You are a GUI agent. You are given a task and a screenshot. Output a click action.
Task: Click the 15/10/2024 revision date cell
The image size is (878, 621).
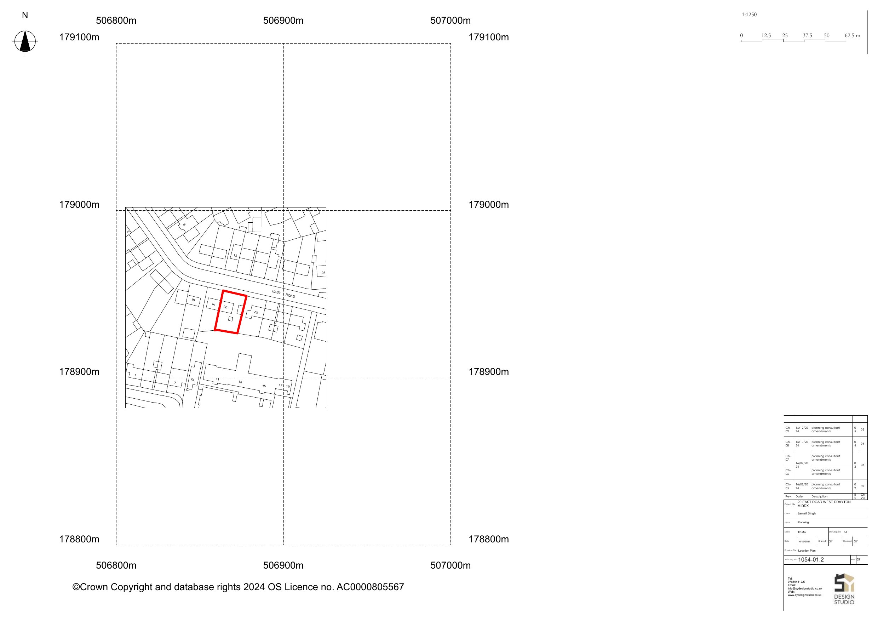(x=802, y=444)
